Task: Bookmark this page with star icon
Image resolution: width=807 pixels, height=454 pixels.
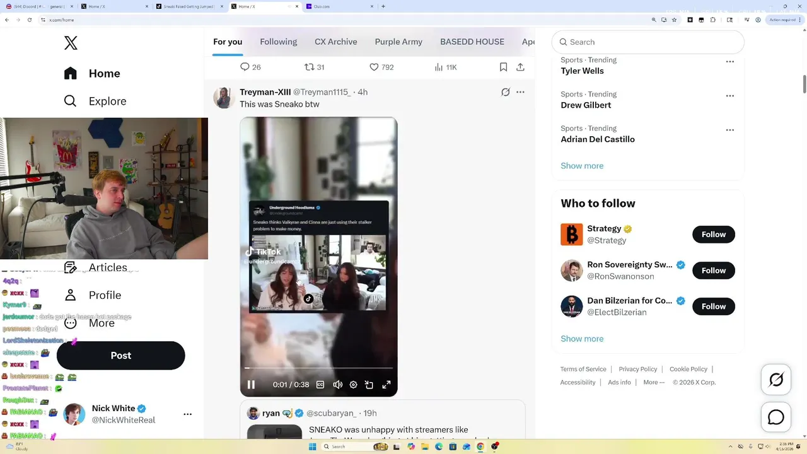Action: [674, 20]
